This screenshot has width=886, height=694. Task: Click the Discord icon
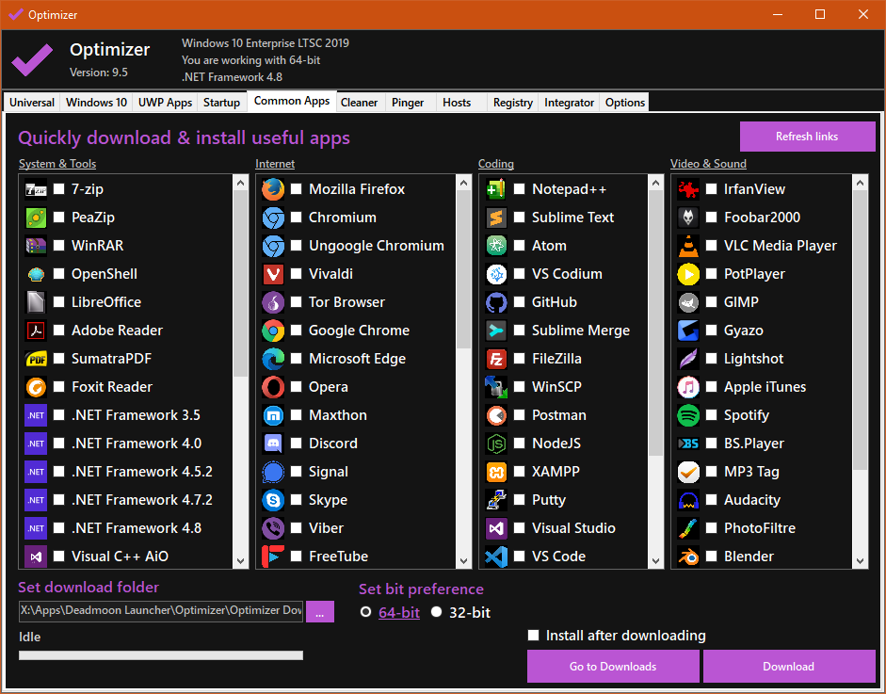point(273,444)
